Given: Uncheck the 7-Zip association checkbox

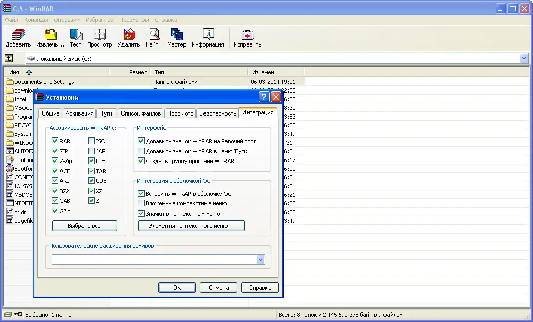Looking at the screenshot, I should click(x=55, y=161).
